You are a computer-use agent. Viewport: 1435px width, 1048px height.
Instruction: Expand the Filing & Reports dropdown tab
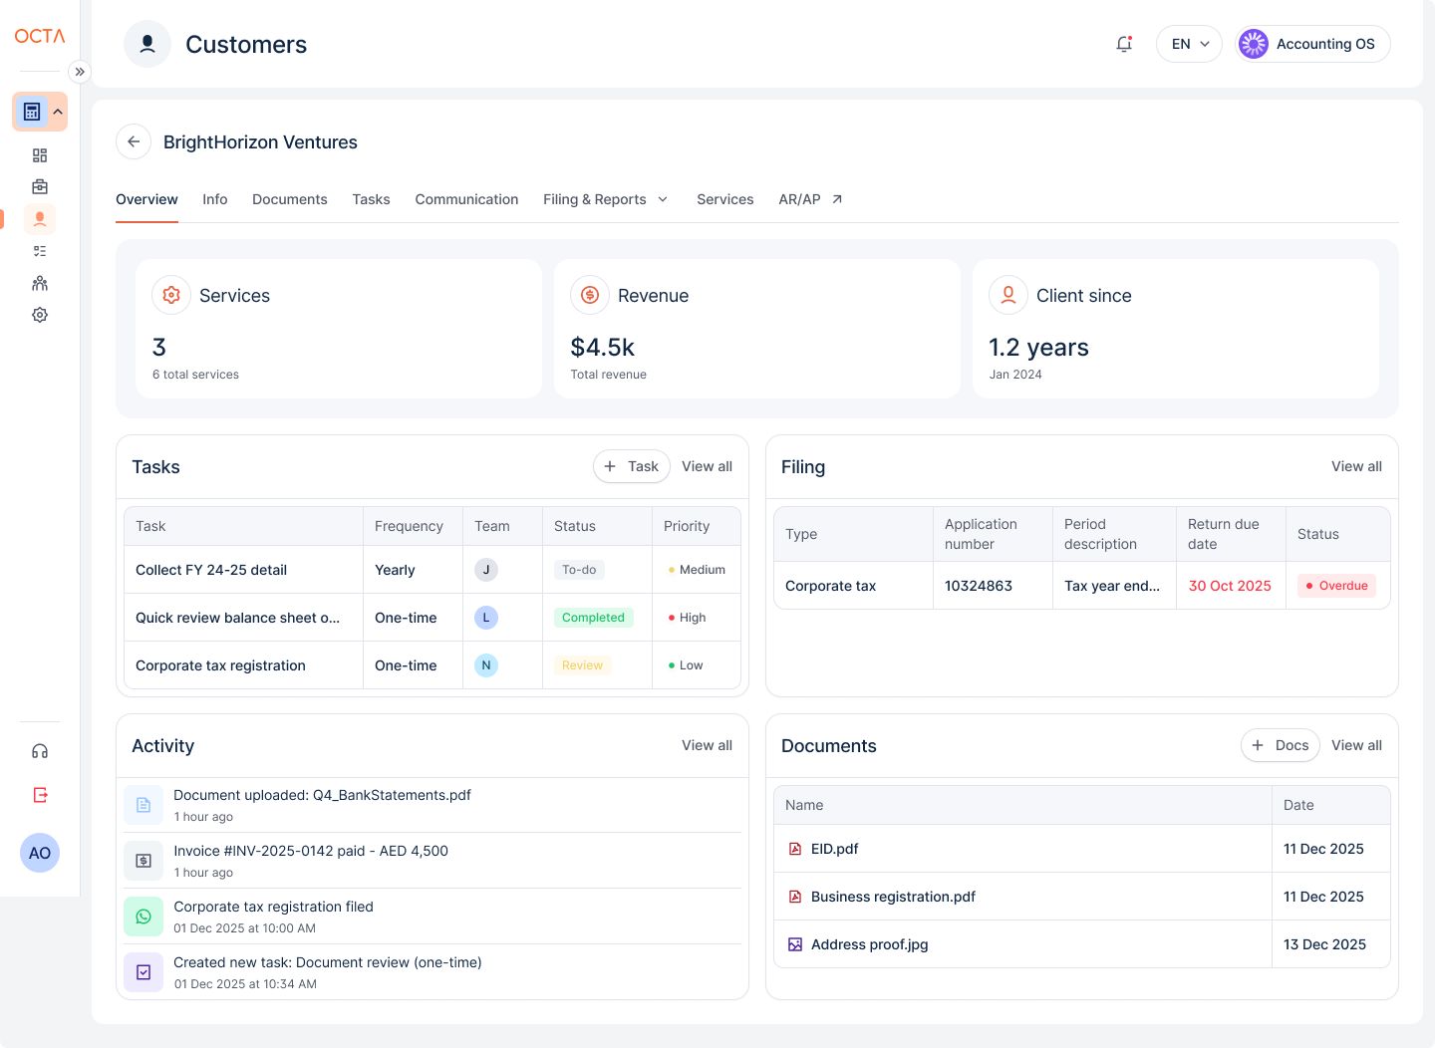coord(606,199)
